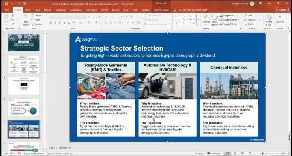The height and width of the screenshot is (156, 292).
Task: Switch to the Review tab
Action: [116, 10]
